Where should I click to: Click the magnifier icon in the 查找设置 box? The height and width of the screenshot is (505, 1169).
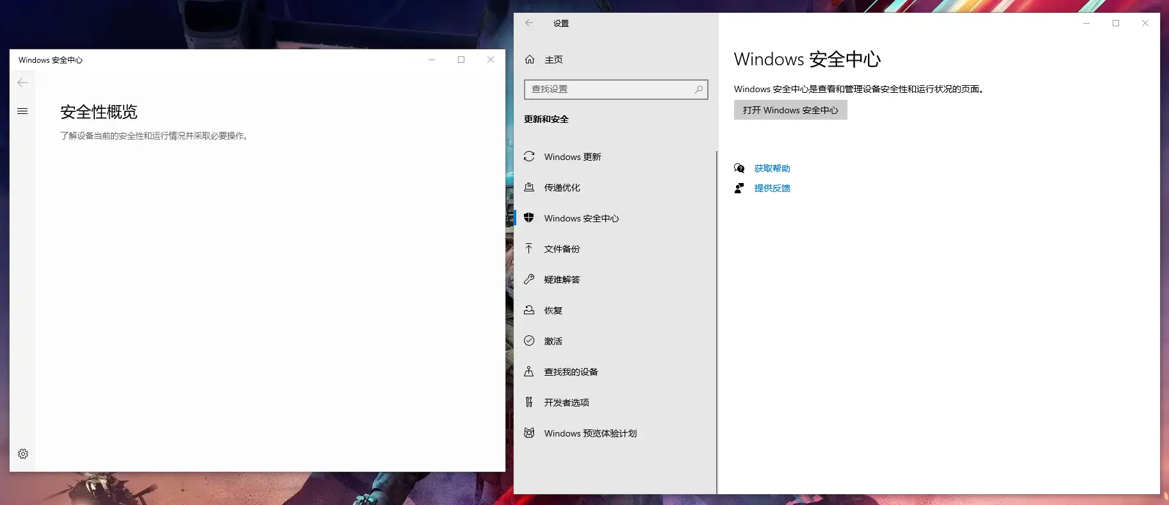click(x=698, y=90)
